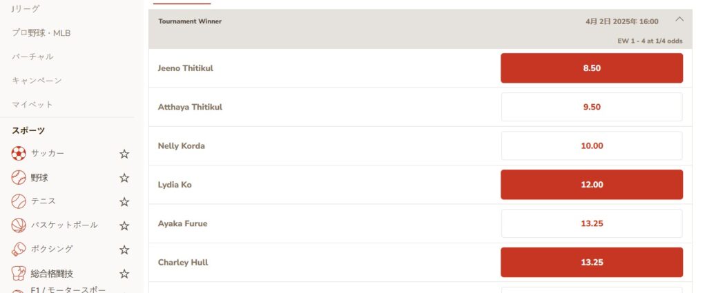Image resolution: width=707 pixels, height=293 pixels.
Task: Star テニス as a favorite
Action: (124, 202)
